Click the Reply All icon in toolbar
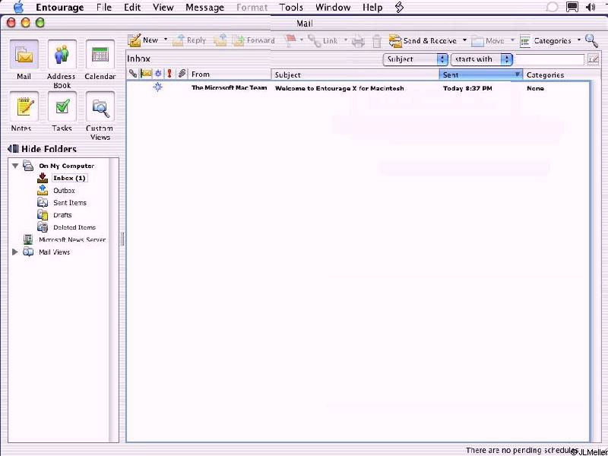Viewport: 608px width, 456px height. click(x=220, y=40)
